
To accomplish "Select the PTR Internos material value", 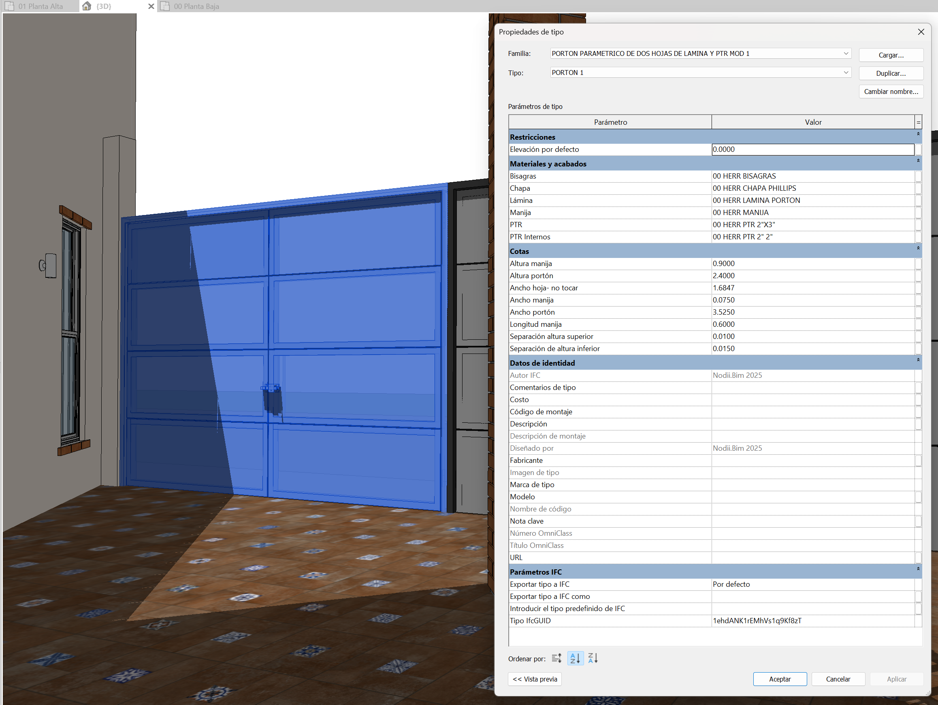I will pyautogui.click(x=813, y=237).
